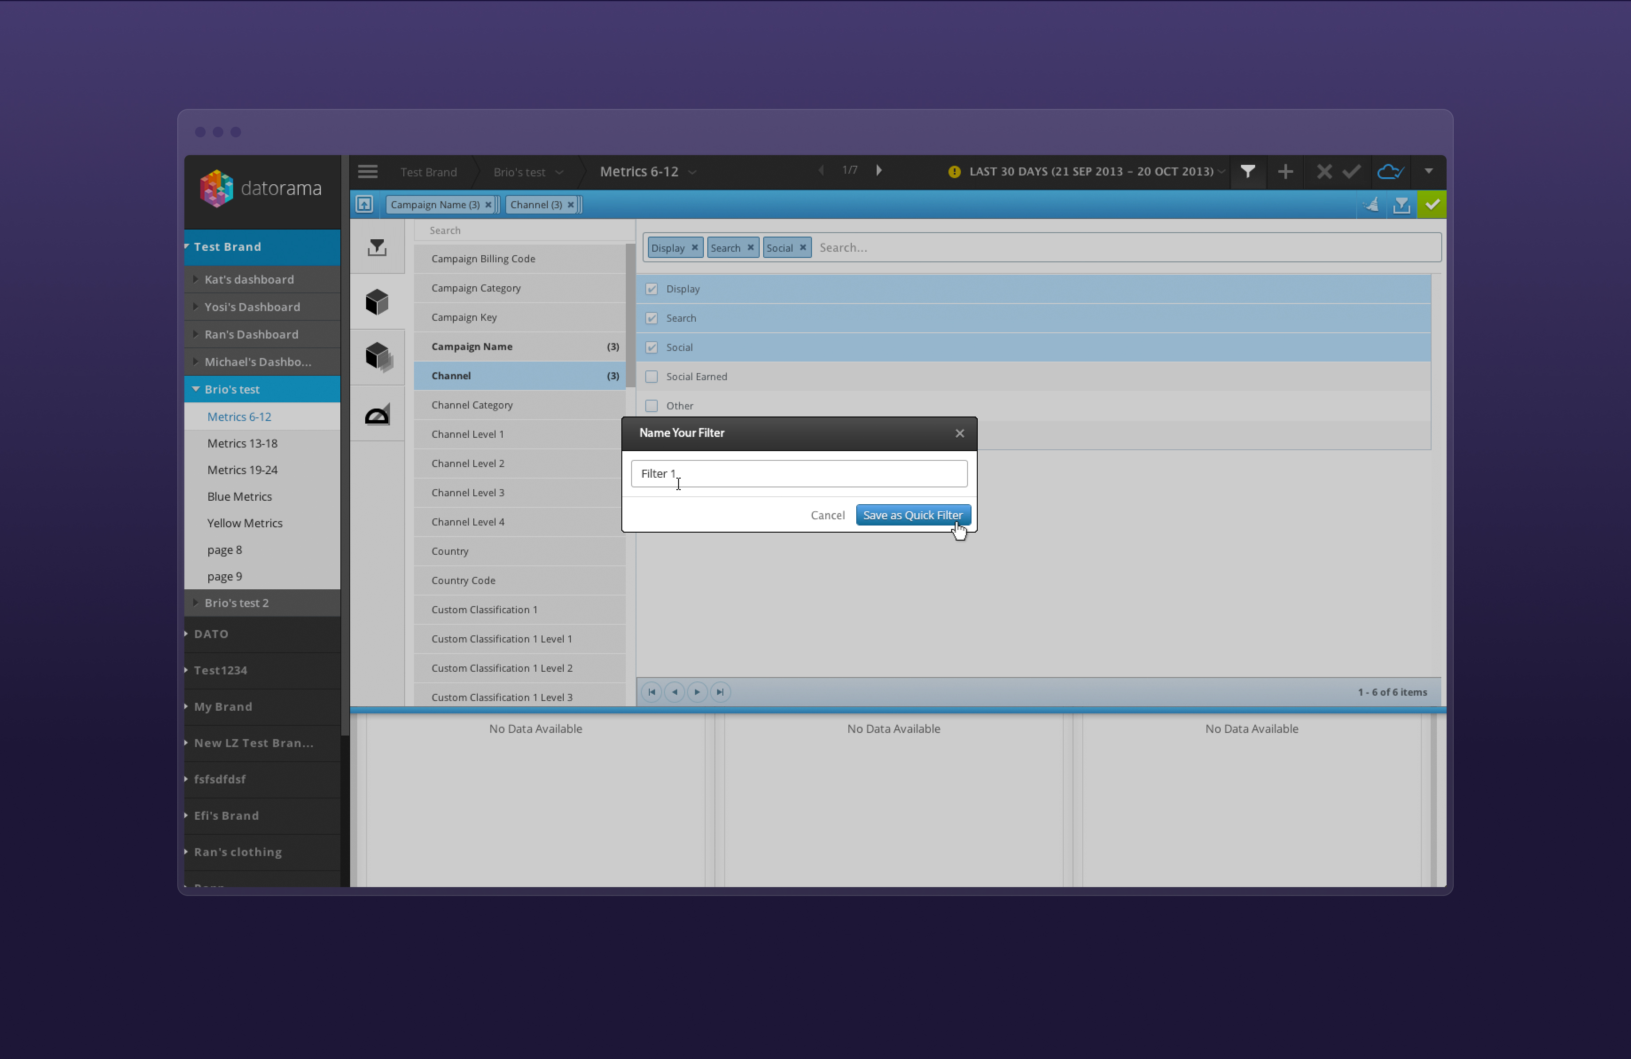
Task: Click the filter name text field
Action: click(798, 473)
